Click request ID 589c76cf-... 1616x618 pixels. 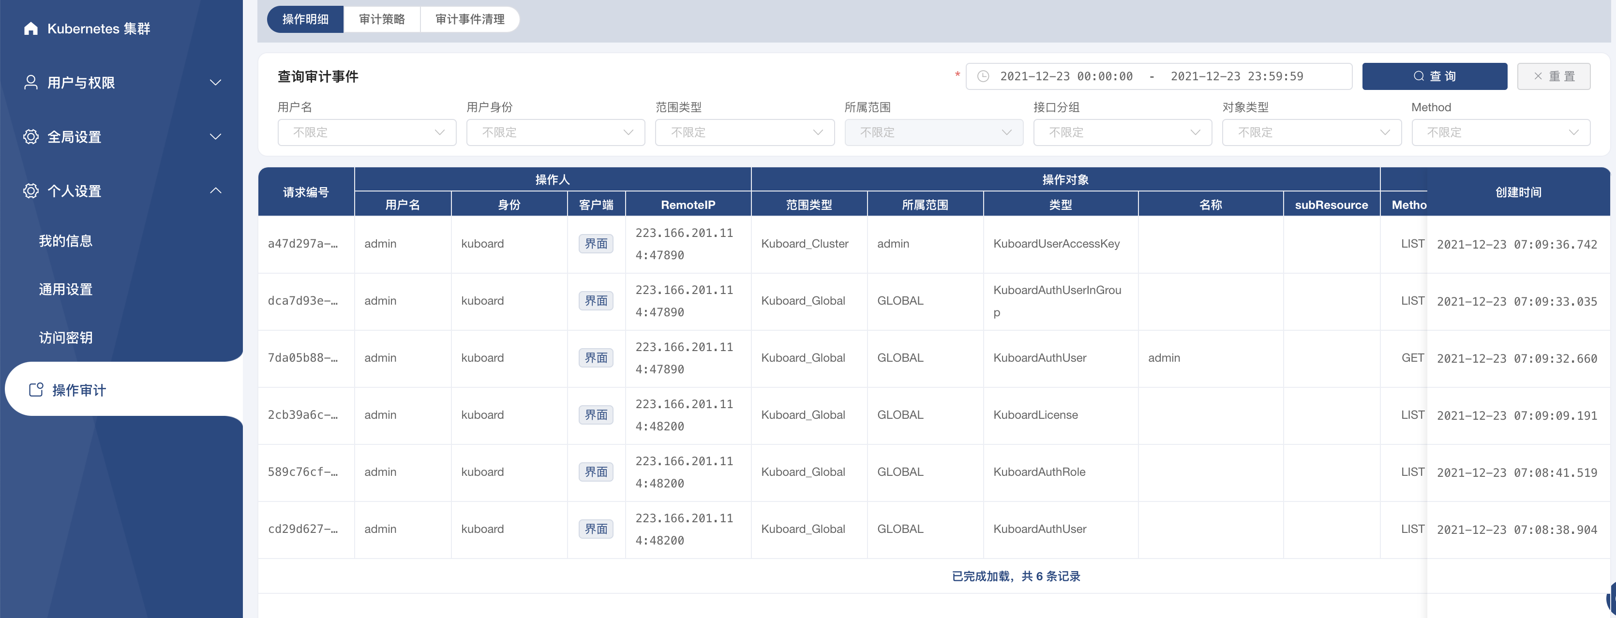(x=303, y=472)
